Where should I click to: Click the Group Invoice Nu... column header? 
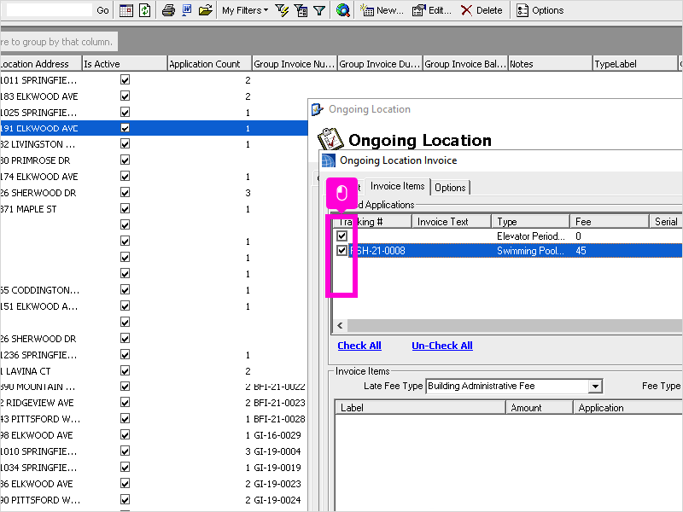tap(295, 63)
